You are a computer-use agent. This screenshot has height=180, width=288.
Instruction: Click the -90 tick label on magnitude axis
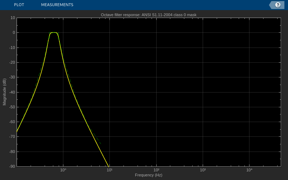coord(12,166)
